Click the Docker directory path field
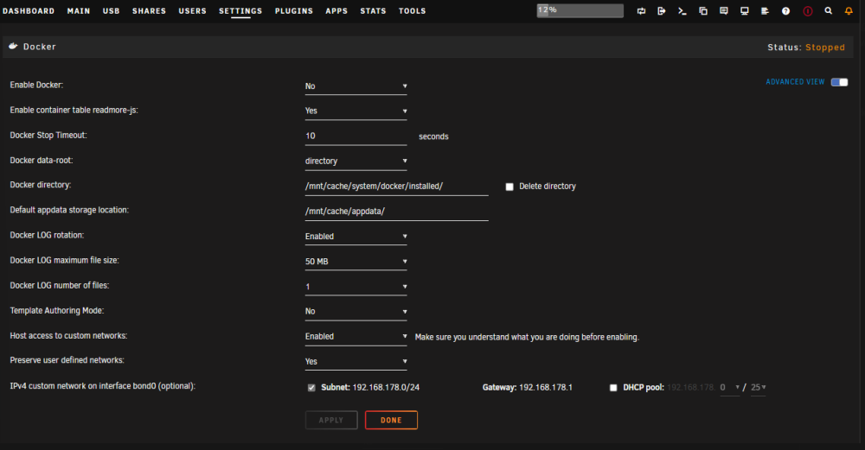Viewport: 865px width, 450px height. click(x=397, y=187)
